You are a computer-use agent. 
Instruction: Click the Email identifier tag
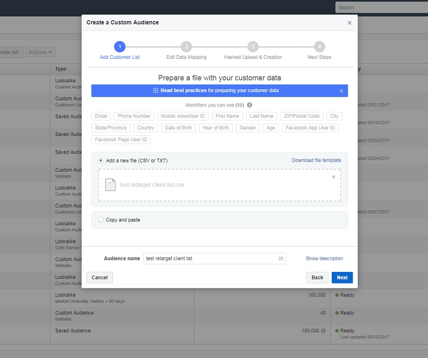[x=101, y=116]
